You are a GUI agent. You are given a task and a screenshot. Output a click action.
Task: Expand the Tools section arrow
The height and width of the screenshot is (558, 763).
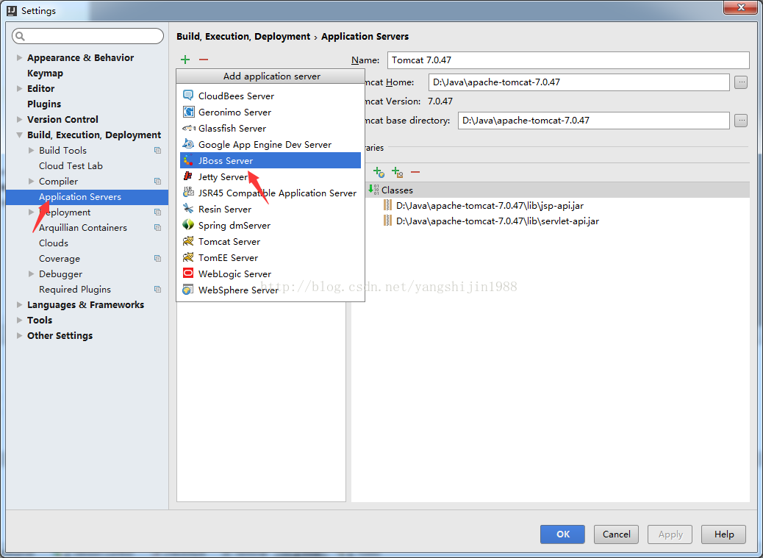coord(19,320)
